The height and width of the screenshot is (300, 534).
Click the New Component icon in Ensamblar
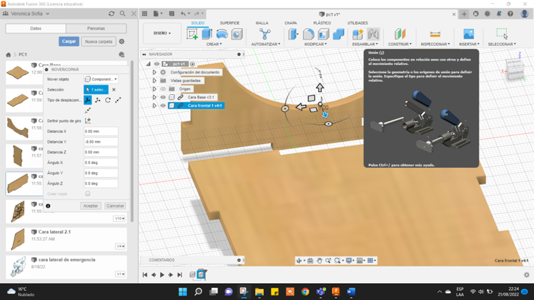coord(358,34)
